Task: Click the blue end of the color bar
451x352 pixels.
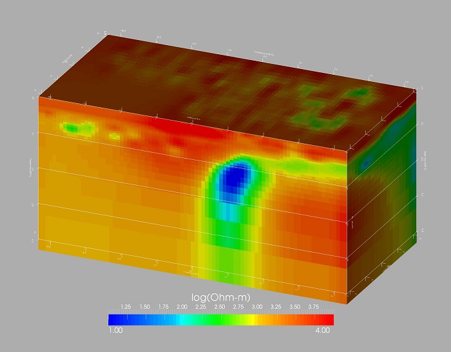Action: 113,319
